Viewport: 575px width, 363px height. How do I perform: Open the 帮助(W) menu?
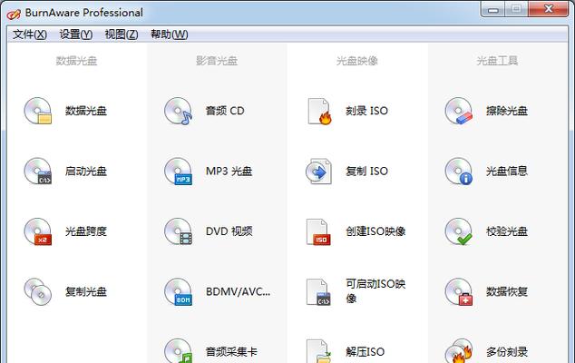pyautogui.click(x=170, y=34)
